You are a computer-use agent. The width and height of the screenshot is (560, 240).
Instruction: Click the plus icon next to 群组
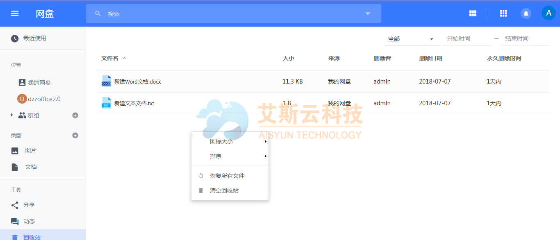point(75,115)
